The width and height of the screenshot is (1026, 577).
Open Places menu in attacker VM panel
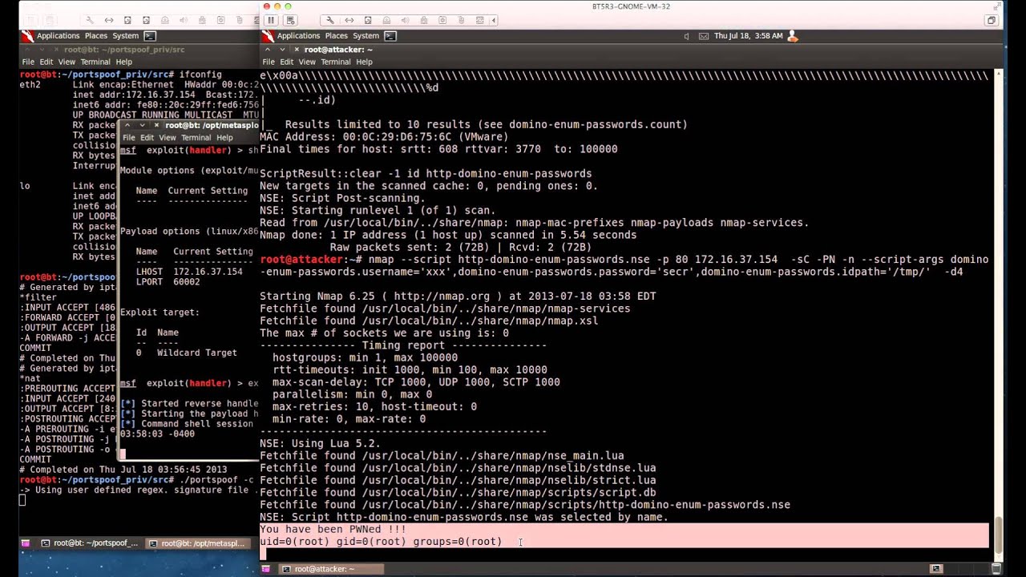pos(336,36)
